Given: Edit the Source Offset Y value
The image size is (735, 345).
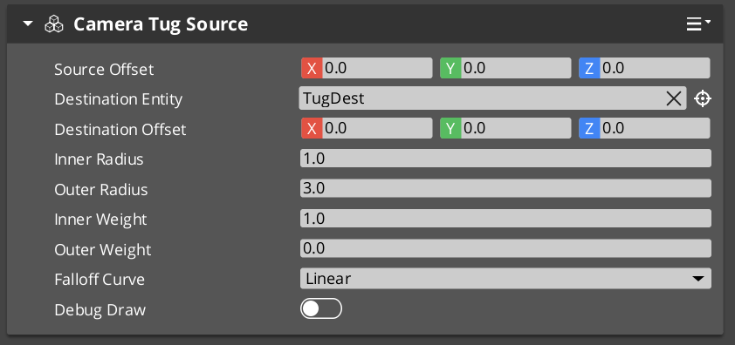Looking at the screenshot, I should tap(516, 68).
